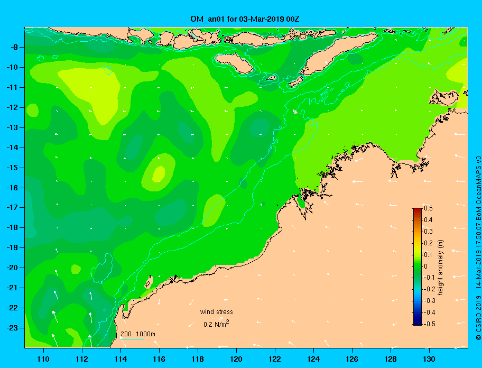Image resolution: width=482 pixels, height=368 pixels.
Task: Click the -10 latitude axis label
Action: pyautogui.click(x=13, y=67)
